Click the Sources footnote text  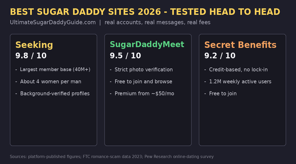pyautogui.click(x=112, y=157)
